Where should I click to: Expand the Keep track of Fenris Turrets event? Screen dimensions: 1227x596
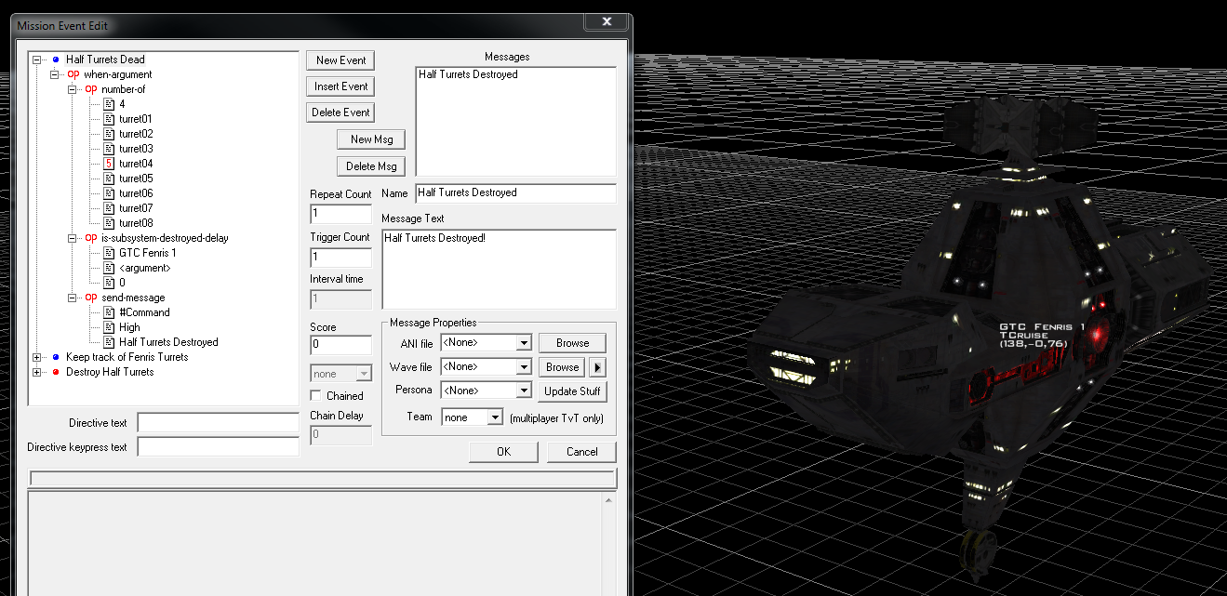click(37, 357)
